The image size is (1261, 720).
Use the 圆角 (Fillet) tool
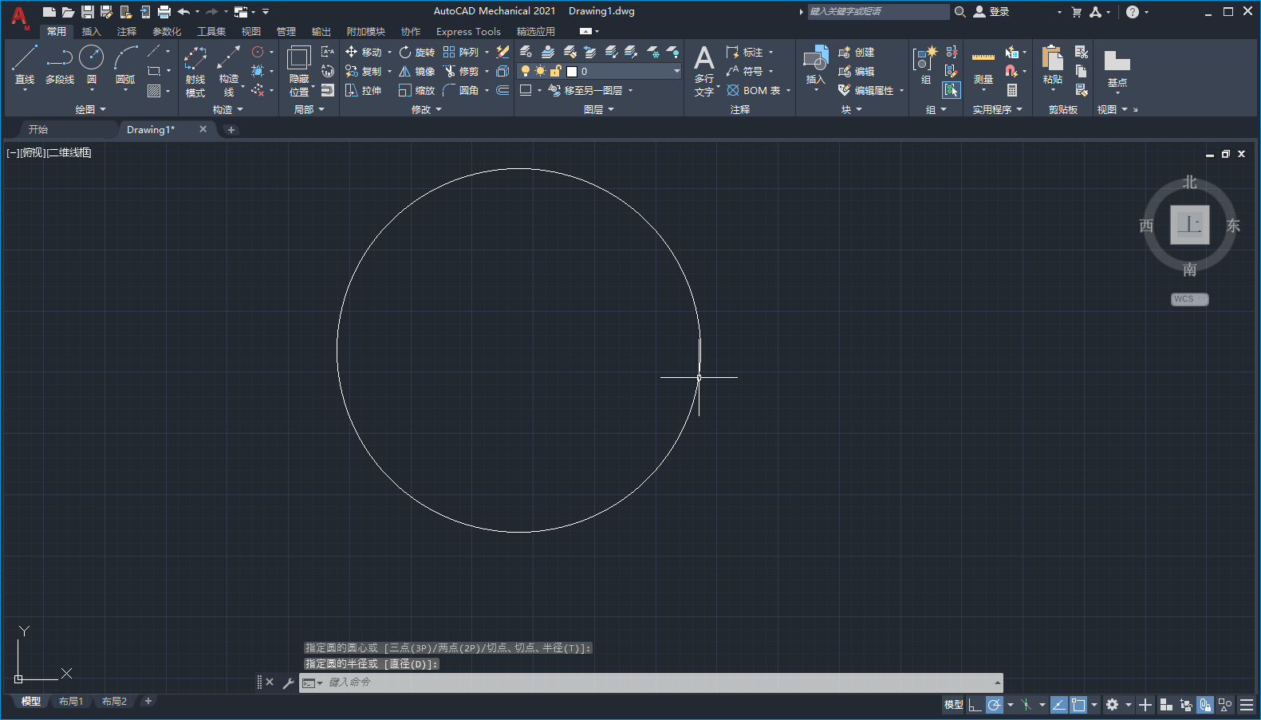pyautogui.click(x=461, y=90)
